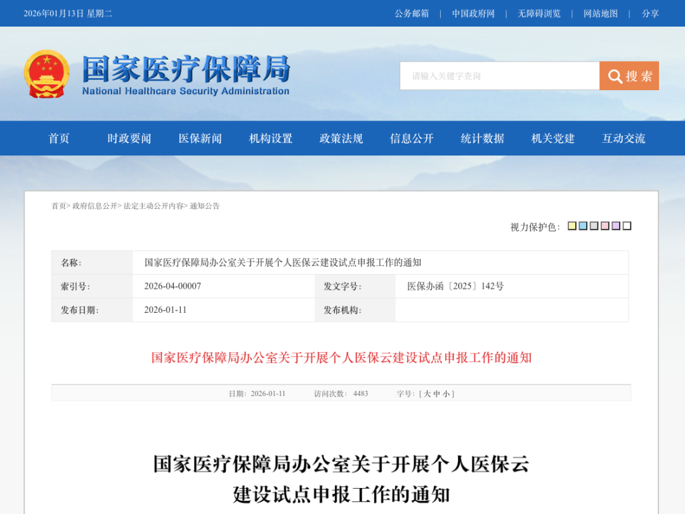This screenshot has width=685, height=514.
Task: Open the 分享 share option
Action: tap(650, 13)
